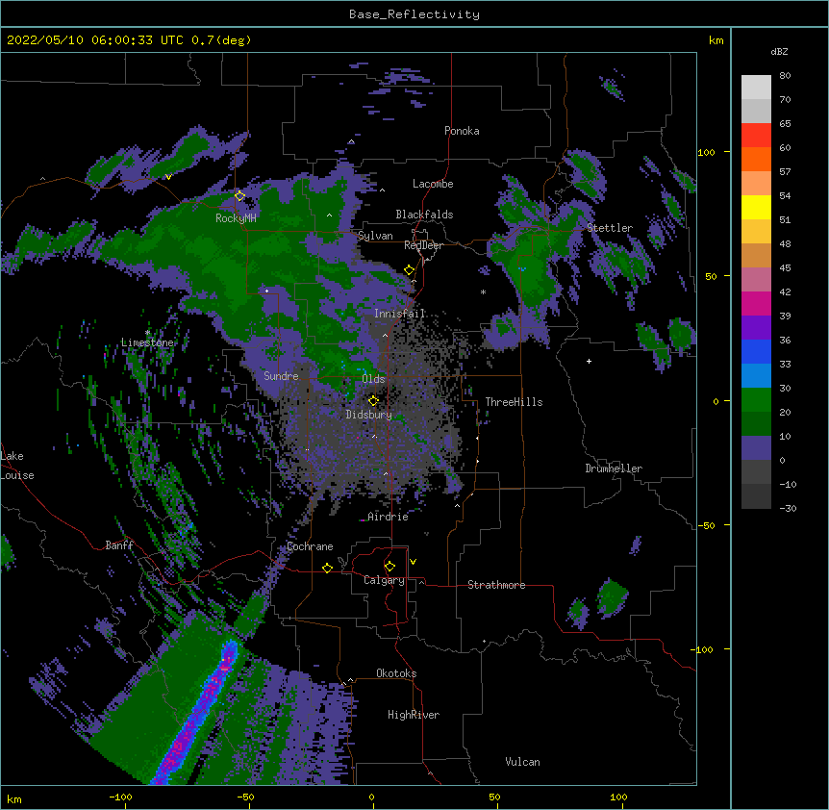The image size is (829, 810).
Task: Click the timestamp 2022/05/10 06:00:33 UTC
Action: coord(95,40)
